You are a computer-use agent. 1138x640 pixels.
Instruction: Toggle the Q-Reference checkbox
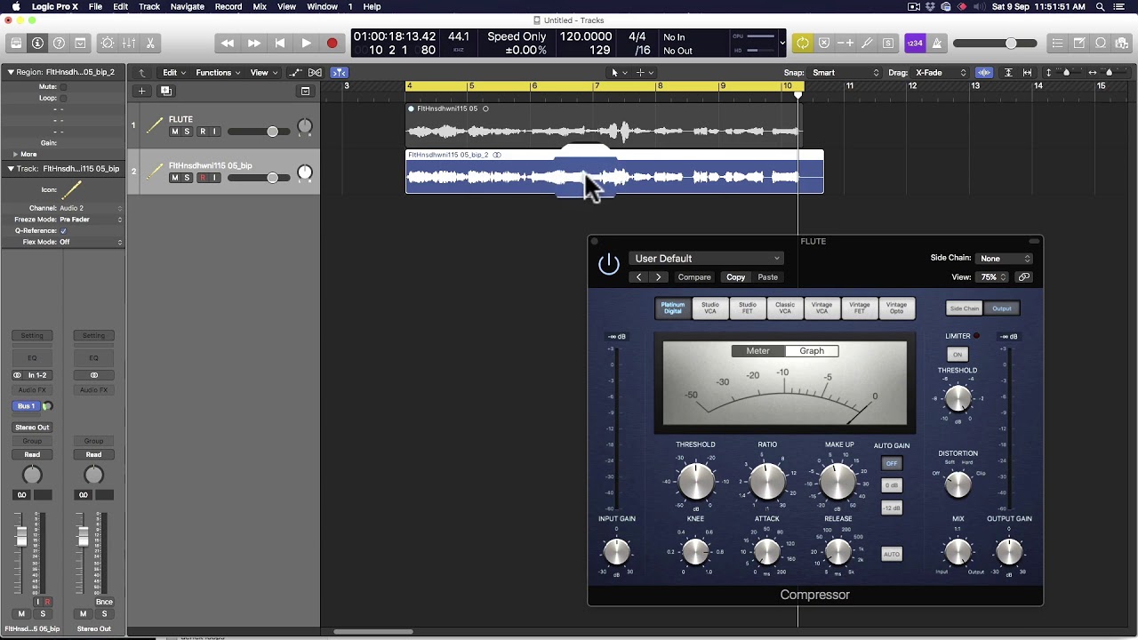[x=63, y=230]
